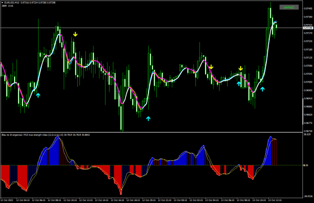The width and height of the screenshot is (314, 203).
Task: Select the yellow down arrow near 12 Oct 10:15
Action: pos(75,34)
